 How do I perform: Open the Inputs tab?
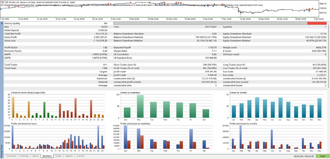pyautogui.click(x=35, y=156)
